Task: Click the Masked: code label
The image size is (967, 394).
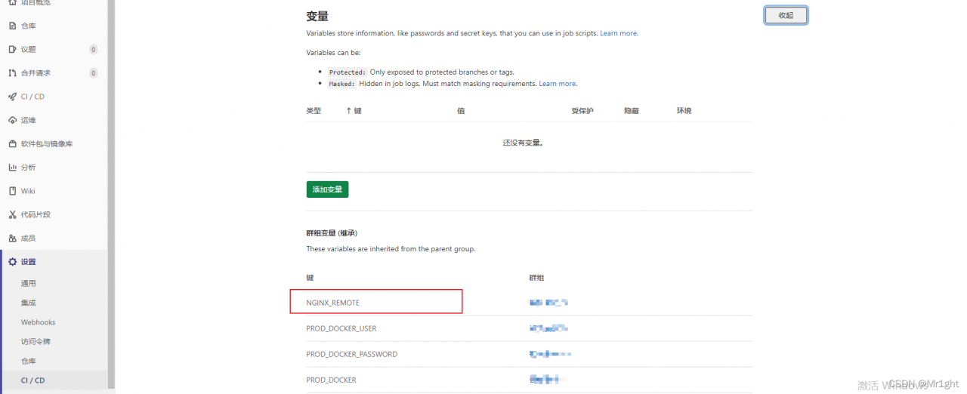Action: [341, 84]
